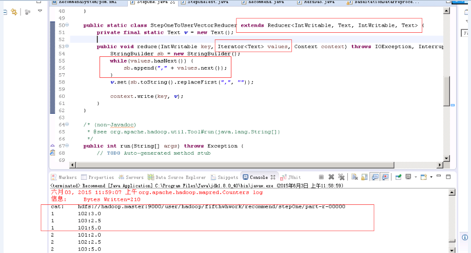
Task: Minimize the Console view panel
Action: tap(439, 176)
